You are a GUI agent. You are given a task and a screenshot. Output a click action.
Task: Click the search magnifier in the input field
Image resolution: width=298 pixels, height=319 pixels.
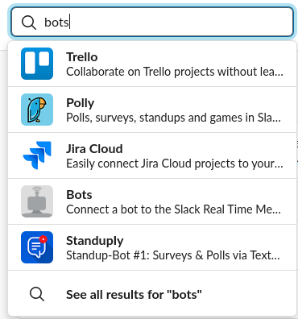29,23
